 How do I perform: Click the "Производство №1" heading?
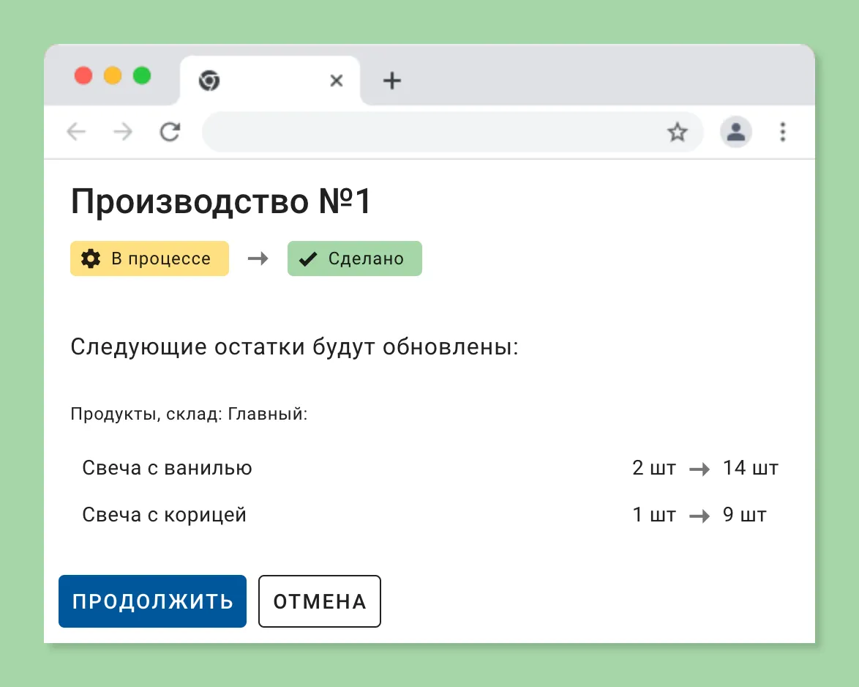[x=221, y=201]
